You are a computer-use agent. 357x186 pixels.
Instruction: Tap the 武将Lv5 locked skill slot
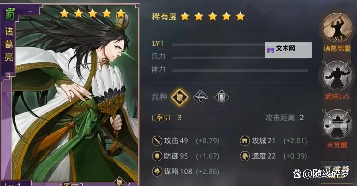point(337,75)
